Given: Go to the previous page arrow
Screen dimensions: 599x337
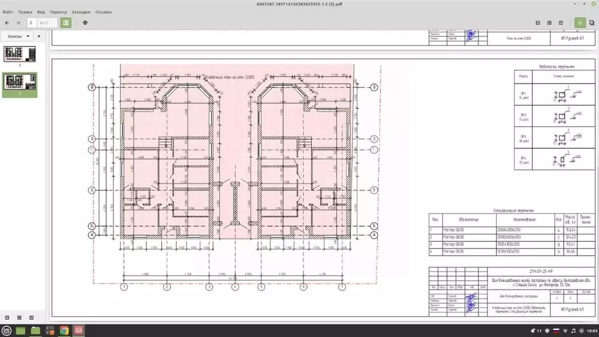Looking at the screenshot, I should click(7, 23).
